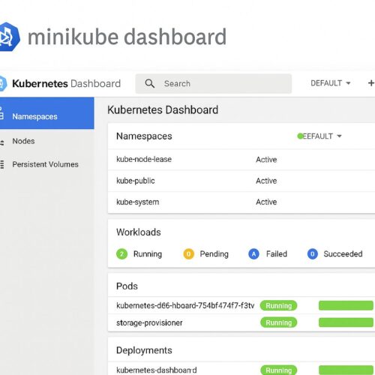The height and width of the screenshot is (375, 375).
Task: Click the green bar for kubernetes-dashboard deployment
Action: click(x=346, y=370)
